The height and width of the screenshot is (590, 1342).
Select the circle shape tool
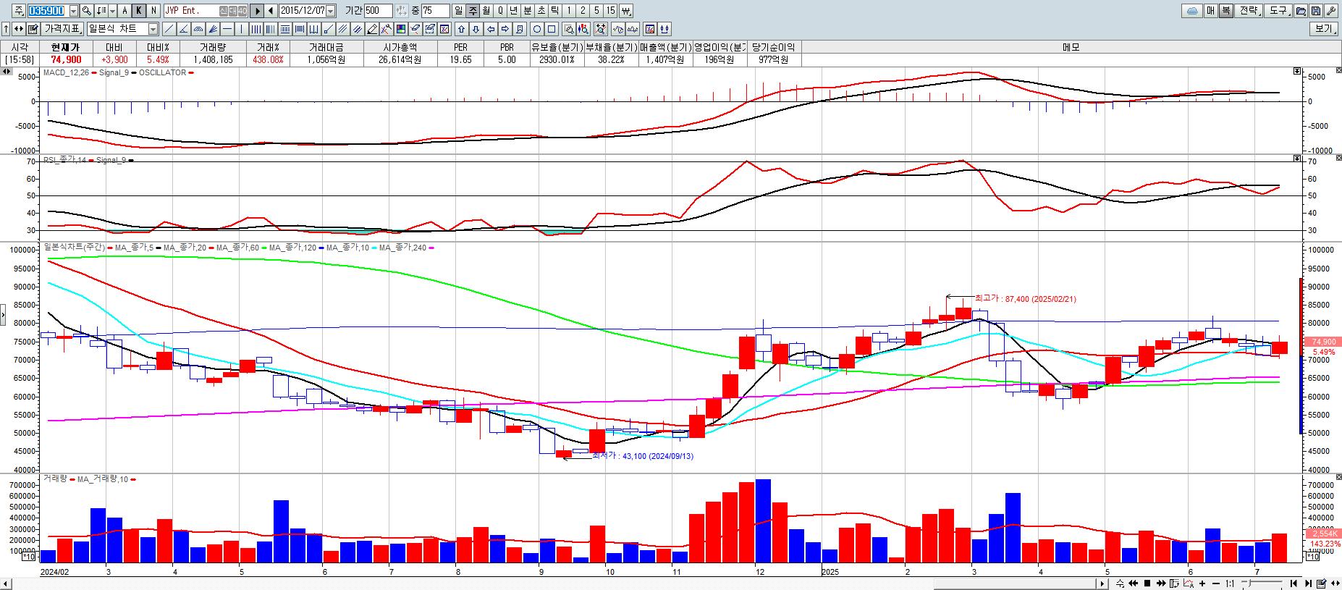pos(537,30)
